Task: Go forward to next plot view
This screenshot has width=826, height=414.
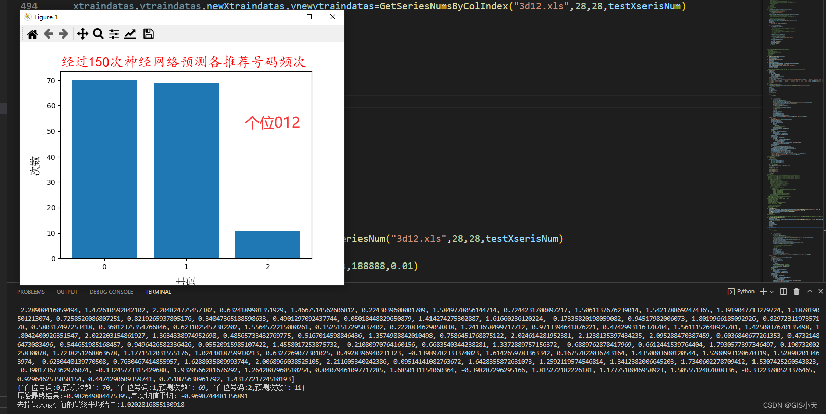Action: pyautogui.click(x=64, y=34)
